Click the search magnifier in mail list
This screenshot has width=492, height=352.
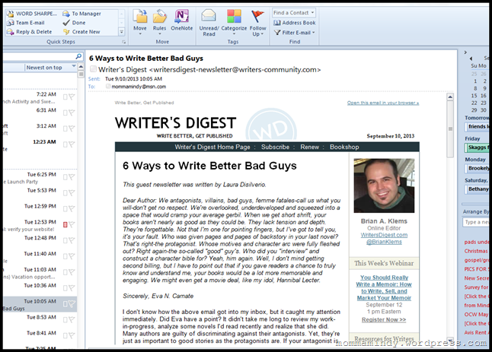coord(78,56)
